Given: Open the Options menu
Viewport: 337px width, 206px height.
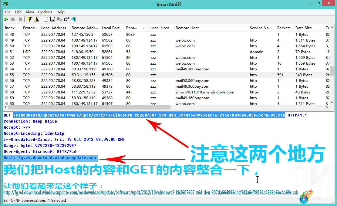Looking at the screenshot, I should tap(45, 12).
